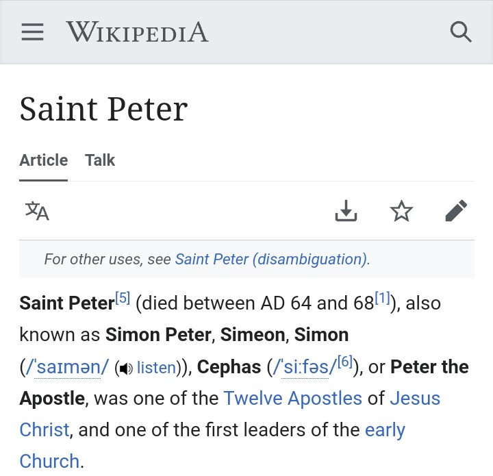
Task: Download the article as PDF
Action: pyautogui.click(x=346, y=211)
